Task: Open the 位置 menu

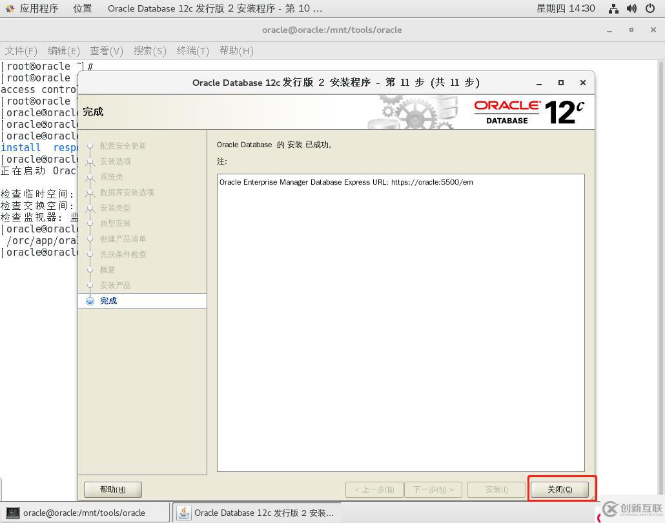Action: point(82,8)
